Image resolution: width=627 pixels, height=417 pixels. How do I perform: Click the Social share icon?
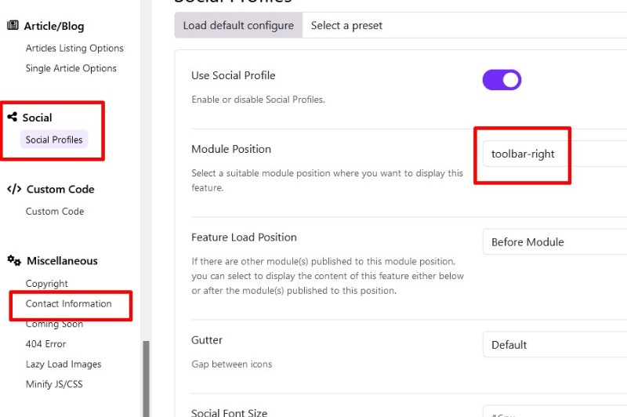click(x=12, y=118)
